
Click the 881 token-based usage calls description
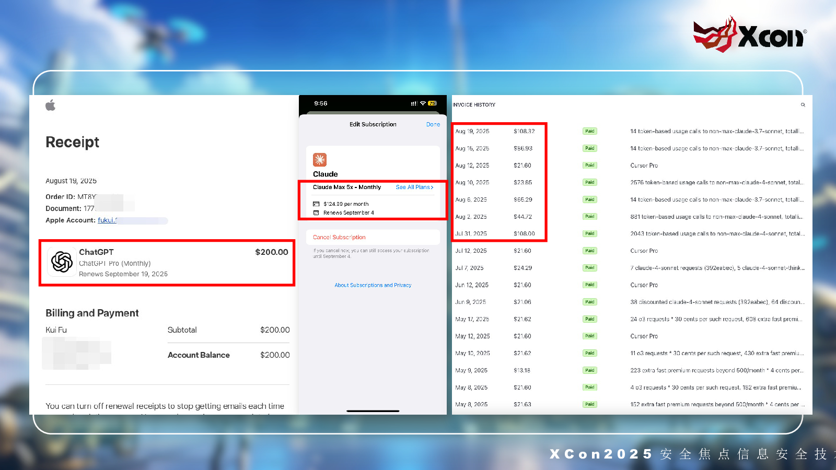pyautogui.click(x=716, y=217)
